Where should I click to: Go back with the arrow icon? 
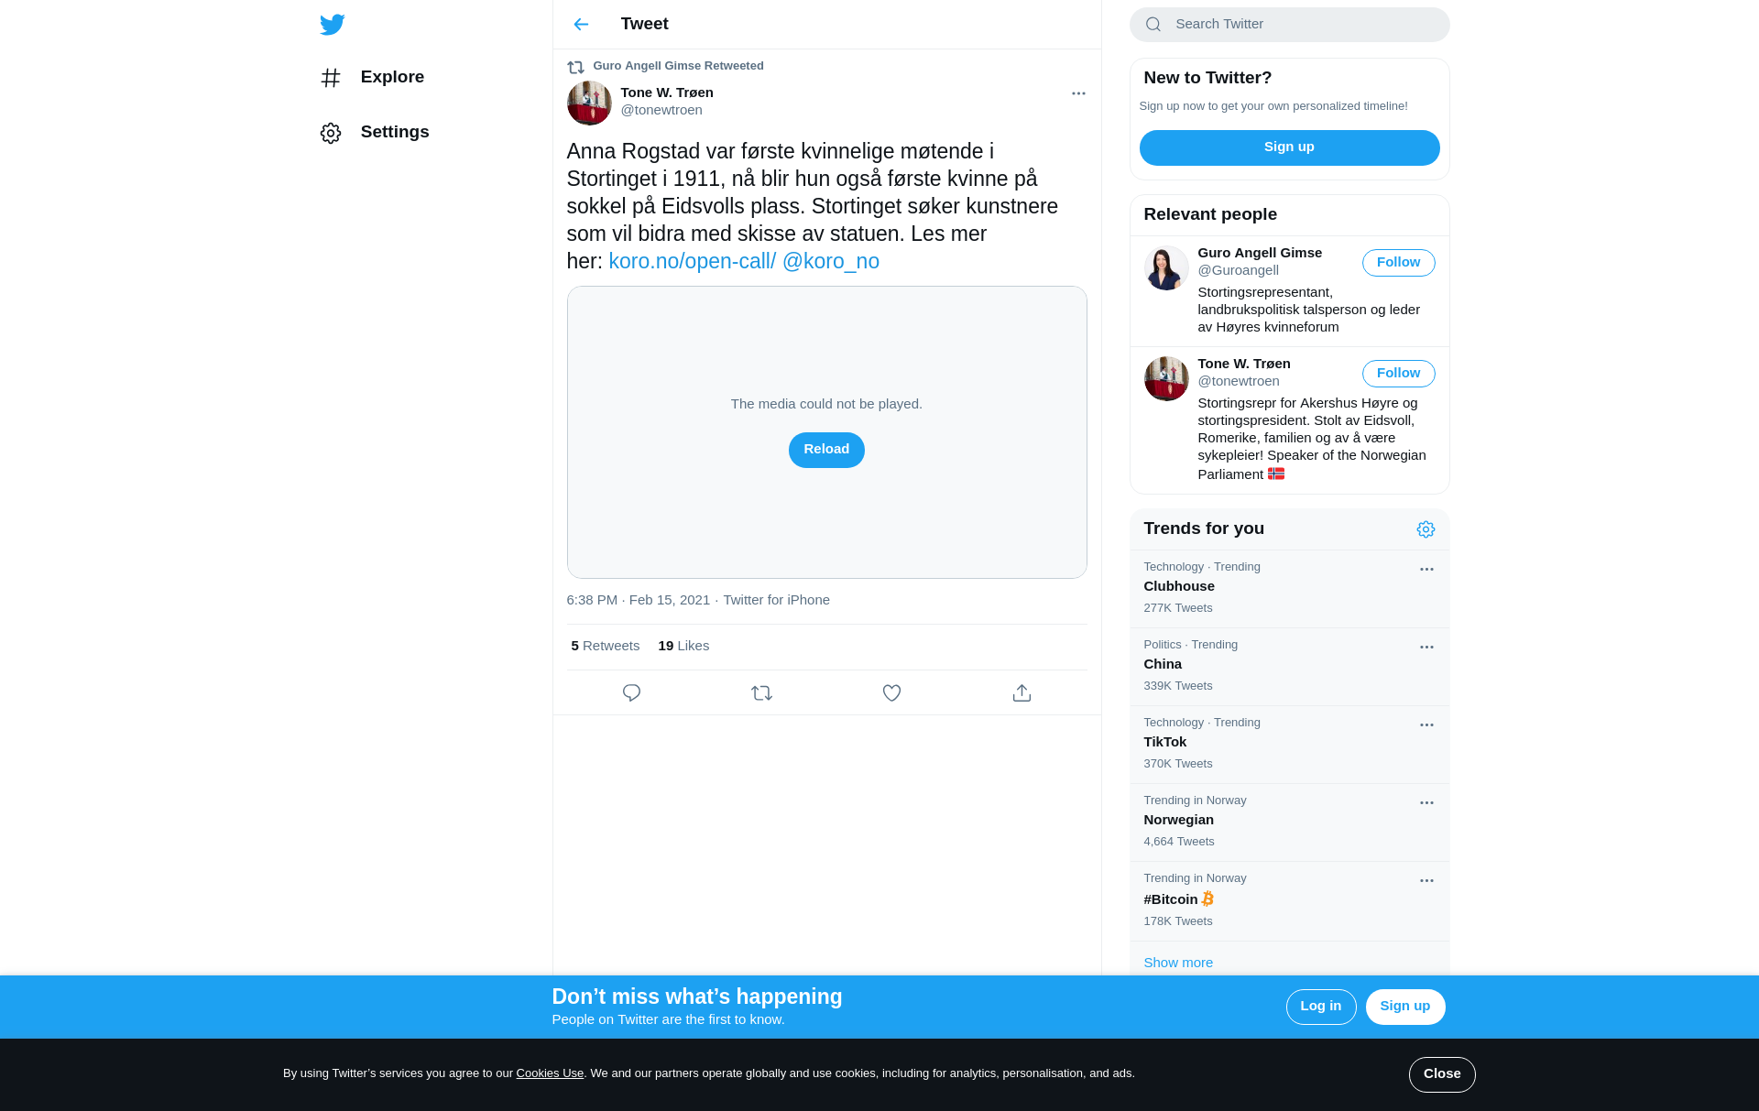[581, 25]
